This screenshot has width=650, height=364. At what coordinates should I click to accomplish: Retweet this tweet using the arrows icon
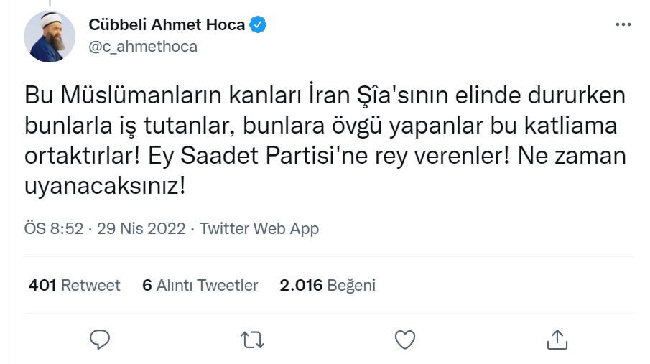click(253, 339)
